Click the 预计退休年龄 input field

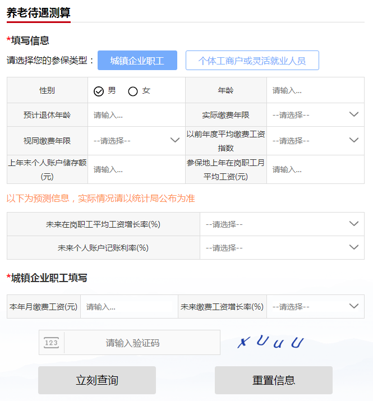click(136, 115)
